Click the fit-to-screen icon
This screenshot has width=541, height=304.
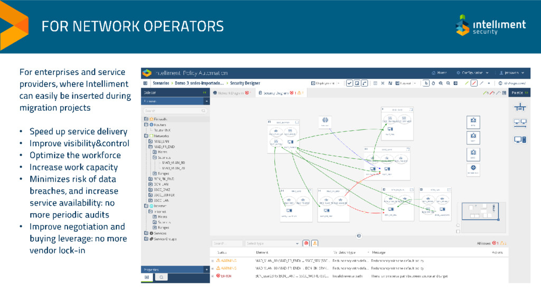pyautogui.click(x=455, y=83)
